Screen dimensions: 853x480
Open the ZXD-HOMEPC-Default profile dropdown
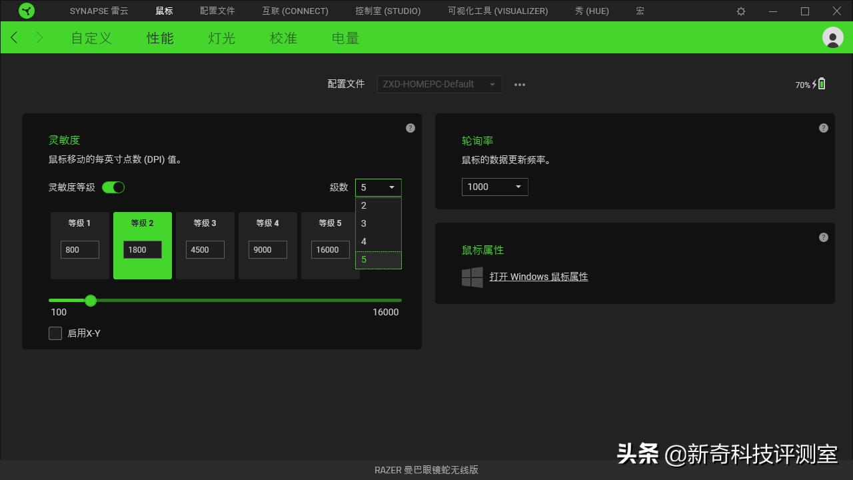coord(438,84)
